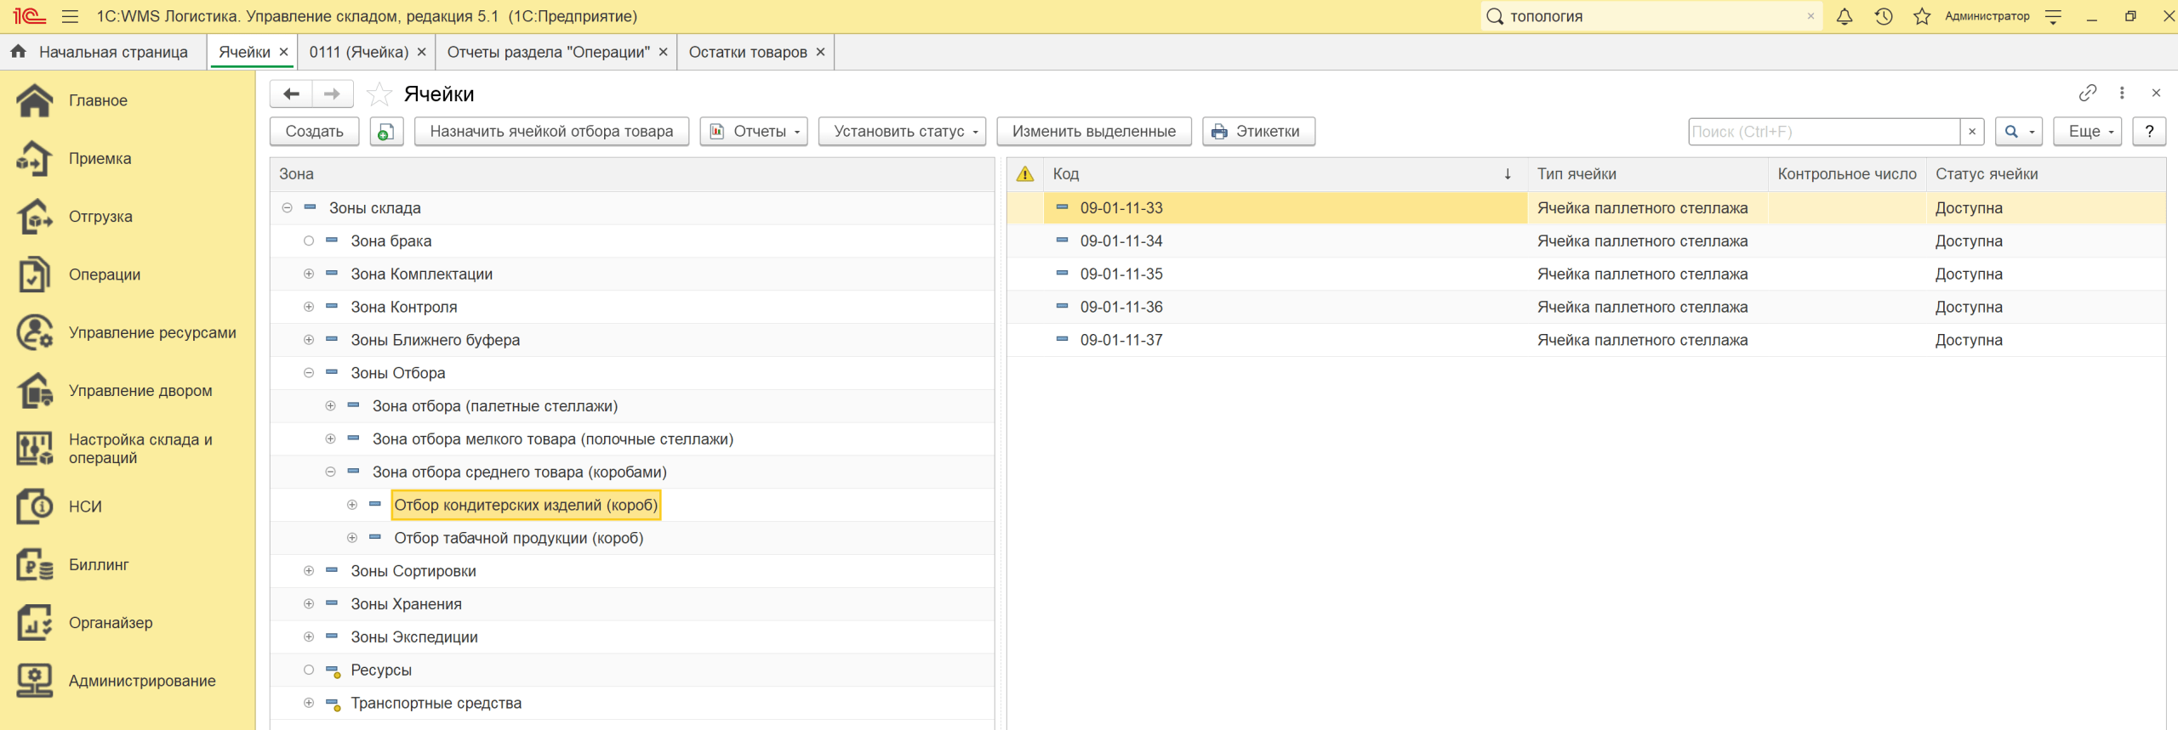Image resolution: width=2178 pixels, height=730 pixels.
Task: Expand Отбор табачной продукции (короб) node
Action: [x=352, y=538]
